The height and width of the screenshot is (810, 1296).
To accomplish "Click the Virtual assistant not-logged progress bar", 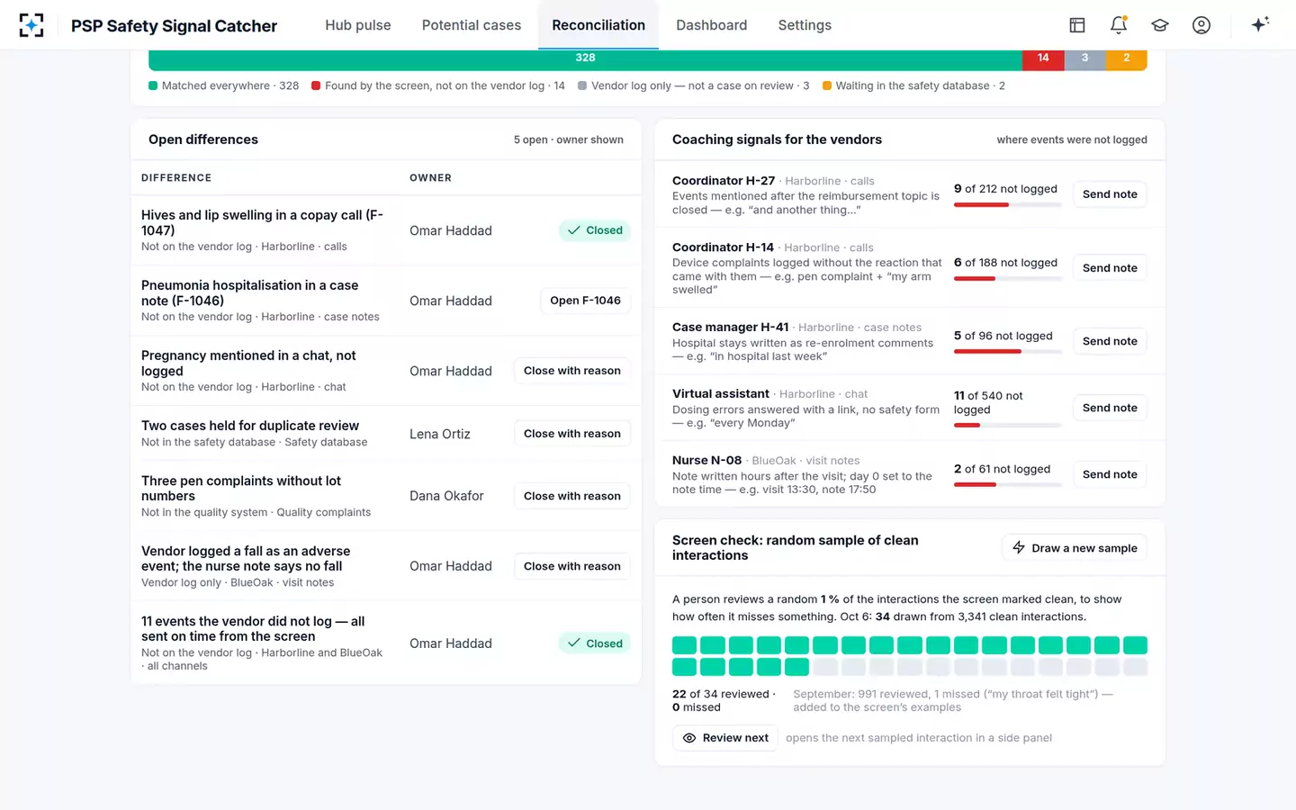I will click(x=1008, y=425).
